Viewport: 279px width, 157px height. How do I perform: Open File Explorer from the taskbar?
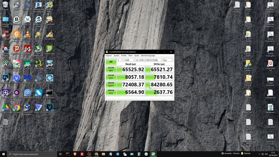pyautogui.click(x=103, y=154)
